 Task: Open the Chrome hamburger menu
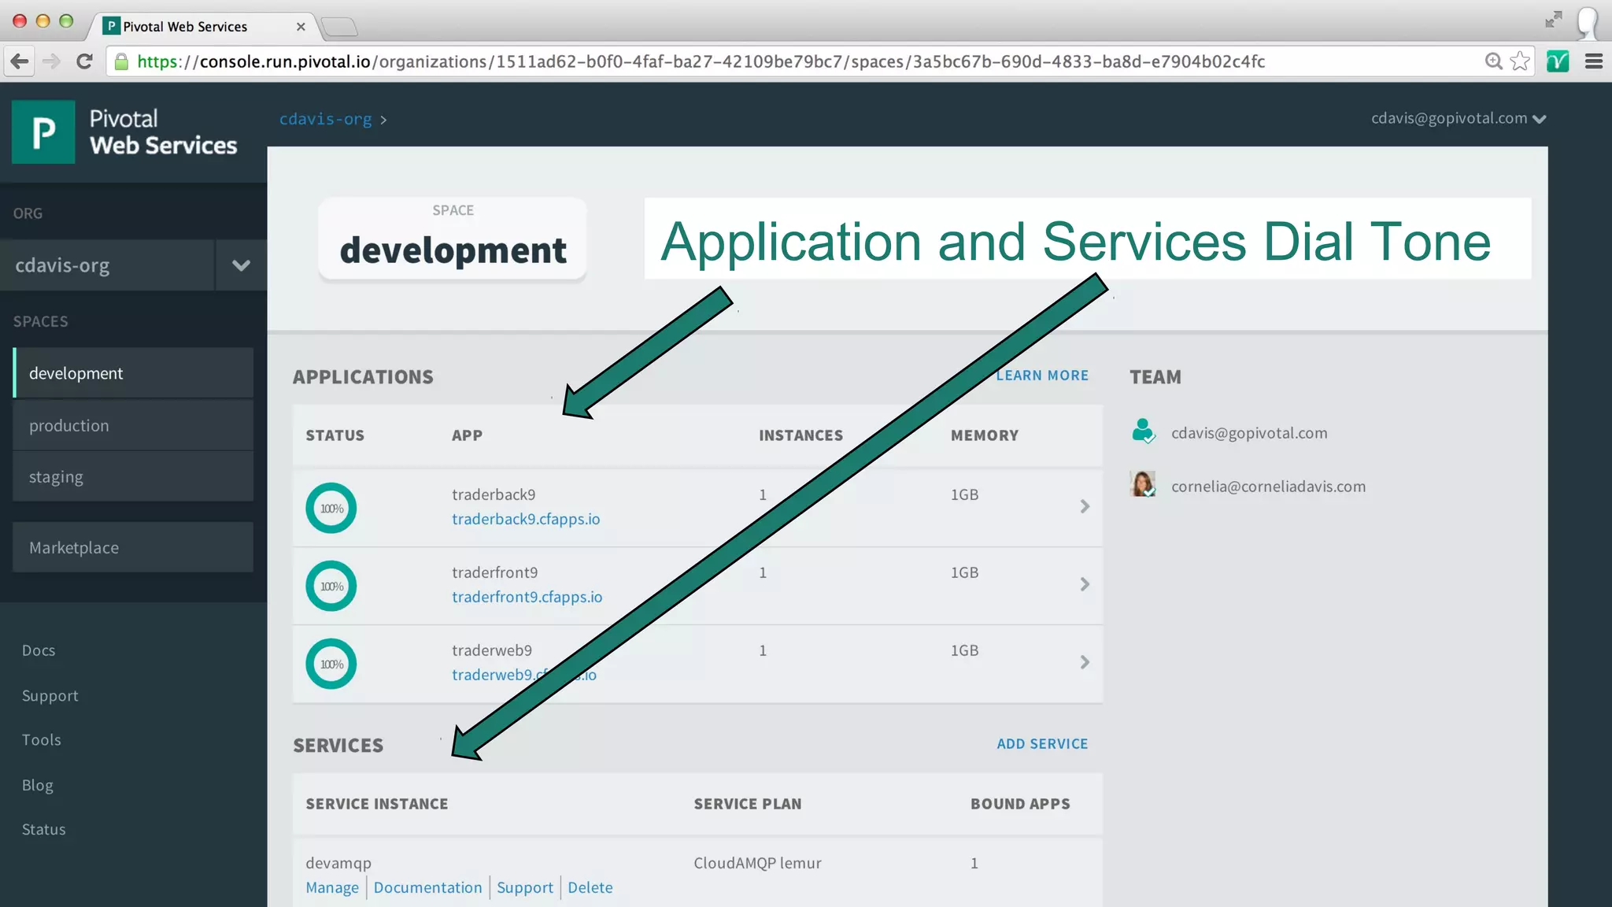point(1594,61)
